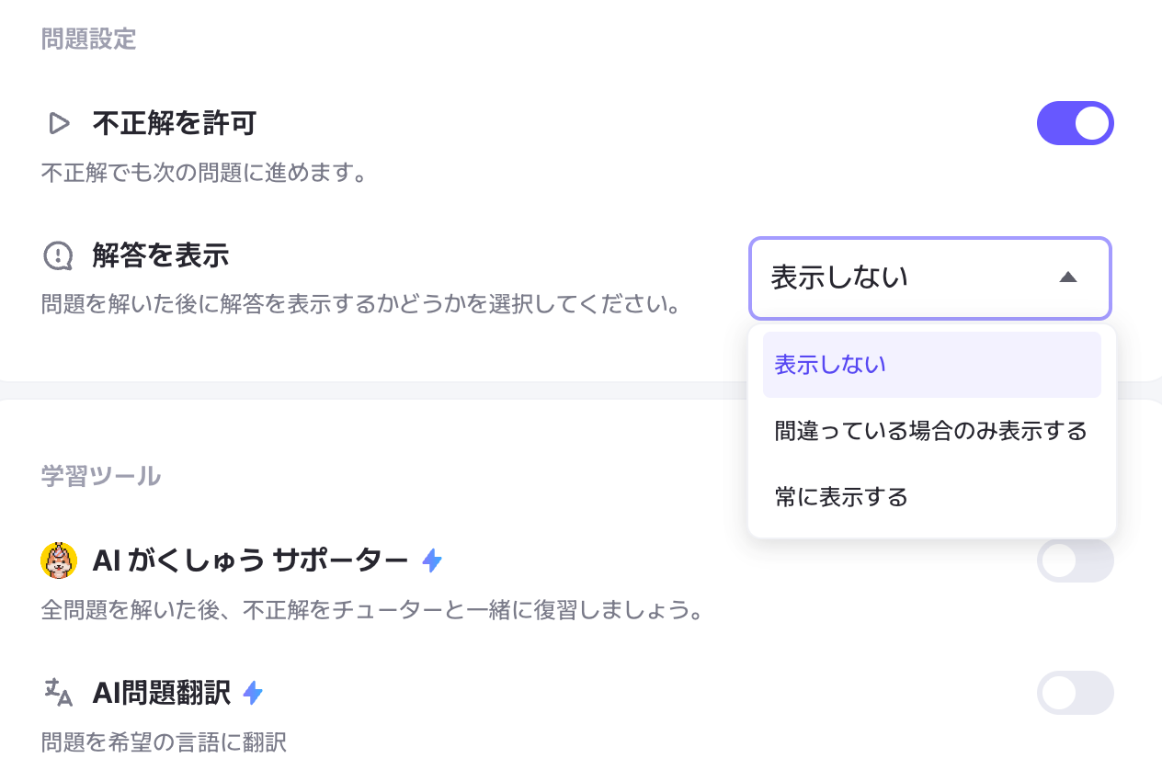Collapse the 解答を表示 dropdown via arrow
Viewport: 1162px width, 781px height.
coord(1067,277)
